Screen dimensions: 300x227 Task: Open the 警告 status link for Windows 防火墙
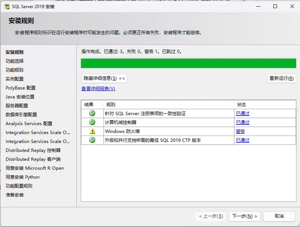point(240,131)
